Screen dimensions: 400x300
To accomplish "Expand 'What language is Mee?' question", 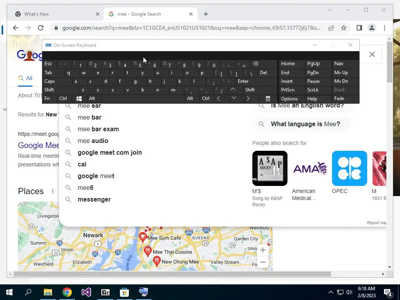I will pos(302,124).
